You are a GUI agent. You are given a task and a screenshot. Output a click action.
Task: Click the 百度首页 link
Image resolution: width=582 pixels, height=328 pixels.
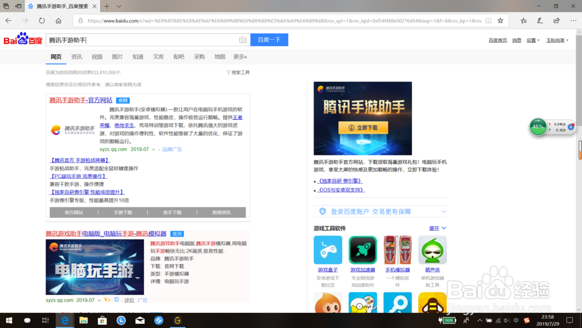point(498,40)
